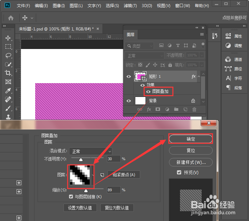Image resolution: width=249 pixels, height=221 pixels.
Task: Open the History panel icon
Action: tap(214, 36)
